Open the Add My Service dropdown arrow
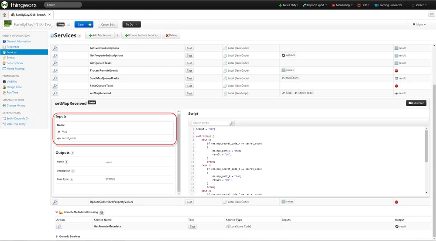 tap(117, 35)
